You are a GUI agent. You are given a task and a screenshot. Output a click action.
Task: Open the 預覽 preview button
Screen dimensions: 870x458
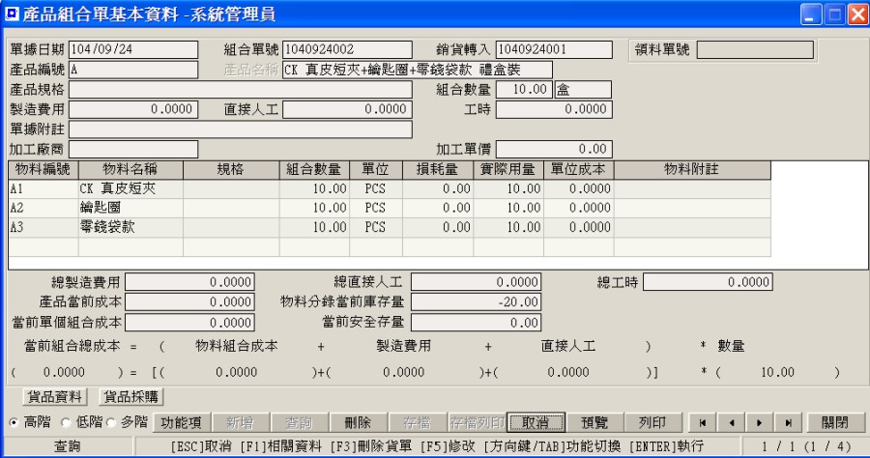pyautogui.click(x=594, y=422)
